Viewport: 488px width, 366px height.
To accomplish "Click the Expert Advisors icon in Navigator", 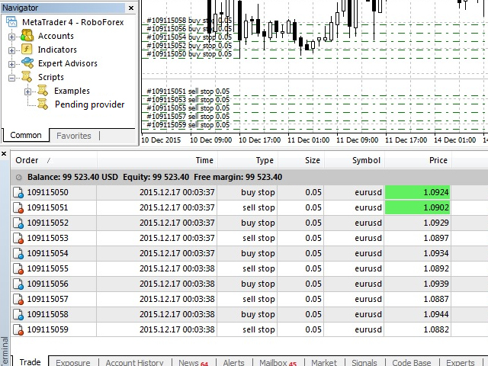I will click(x=27, y=63).
